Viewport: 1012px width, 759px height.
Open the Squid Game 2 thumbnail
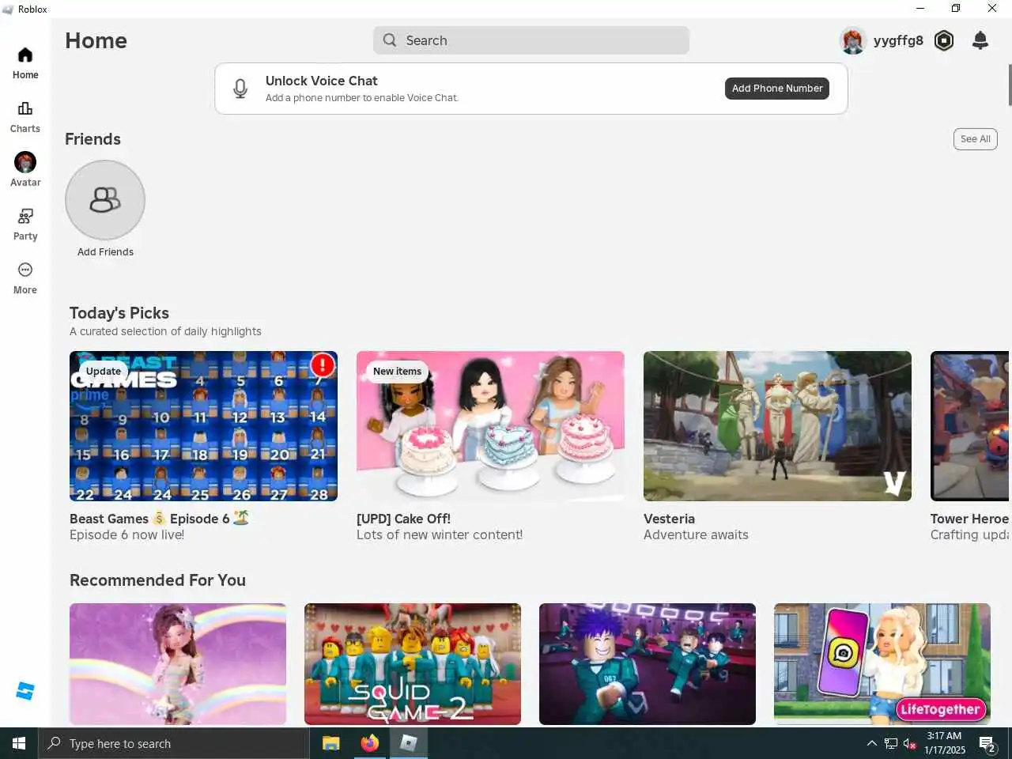point(413,664)
